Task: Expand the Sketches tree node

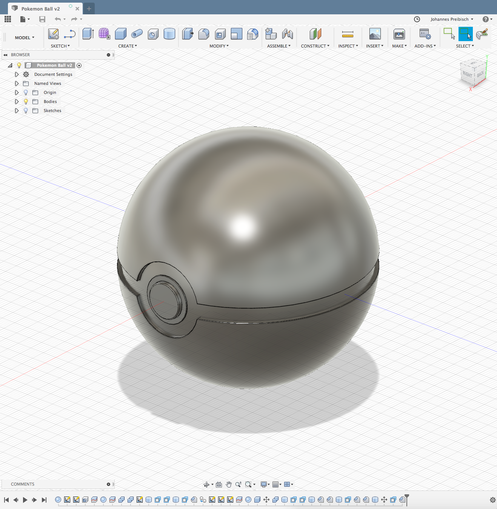Action: pos(17,111)
